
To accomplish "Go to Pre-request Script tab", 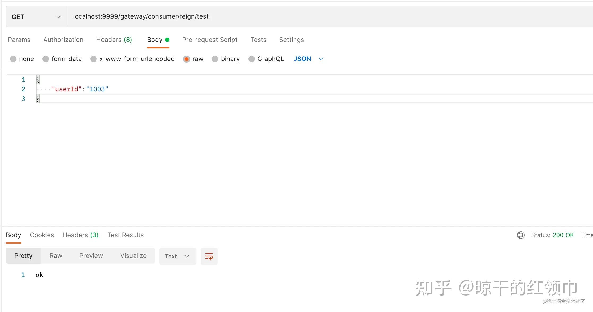I will 210,40.
